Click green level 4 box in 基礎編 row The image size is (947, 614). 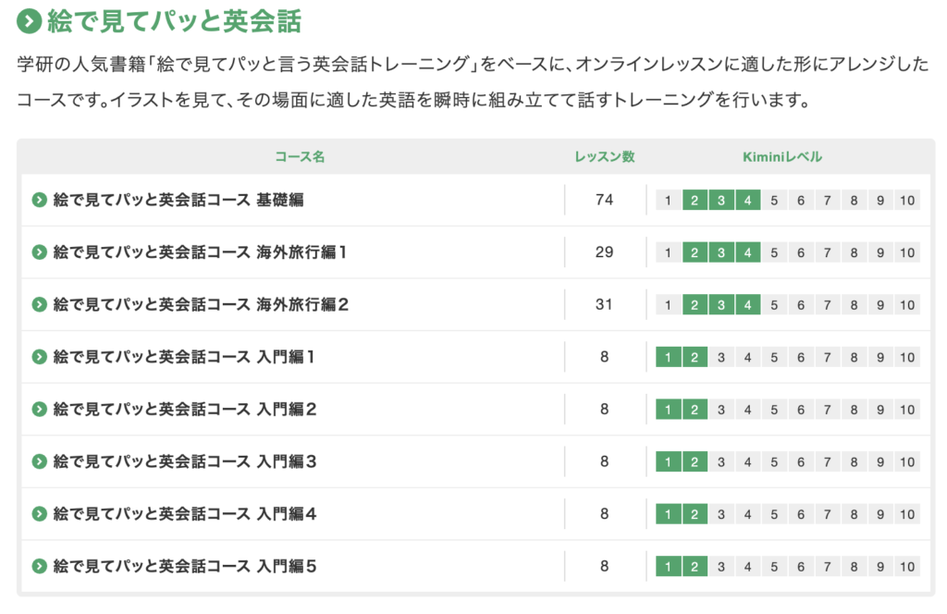coord(748,200)
